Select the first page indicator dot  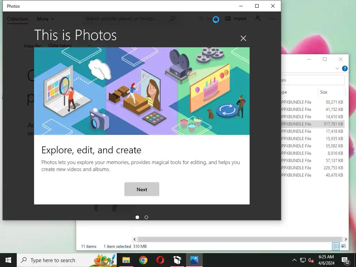point(137,217)
